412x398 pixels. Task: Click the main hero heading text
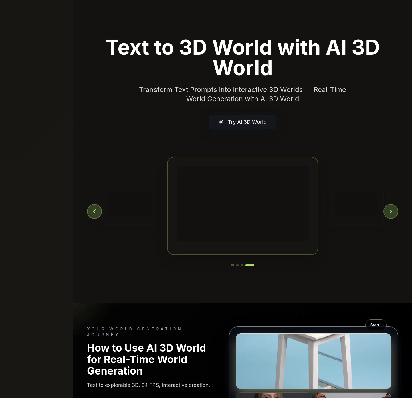[x=243, y=58]
